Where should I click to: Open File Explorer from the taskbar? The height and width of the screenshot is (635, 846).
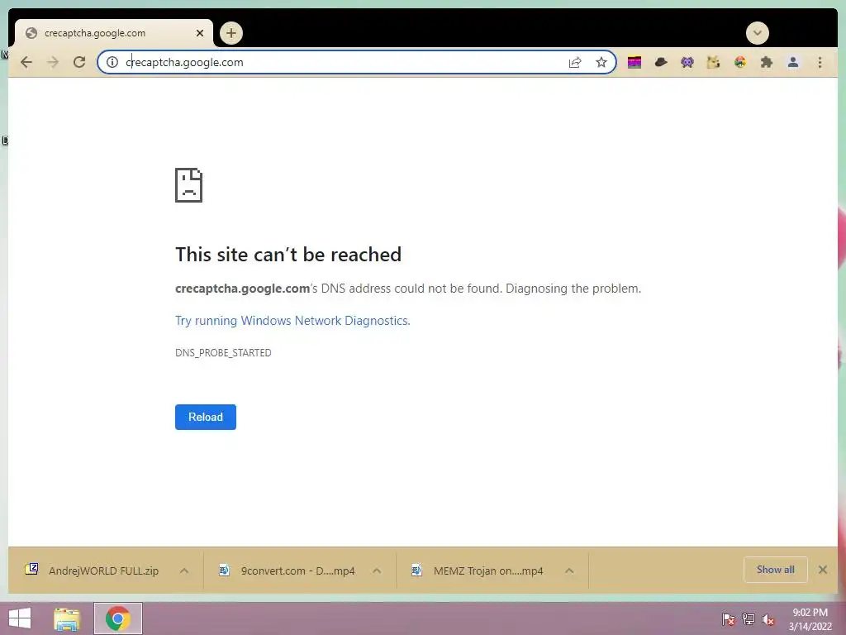[67, 618]
